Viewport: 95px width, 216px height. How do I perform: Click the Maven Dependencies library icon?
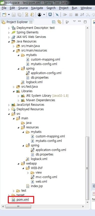pos(23,100)
